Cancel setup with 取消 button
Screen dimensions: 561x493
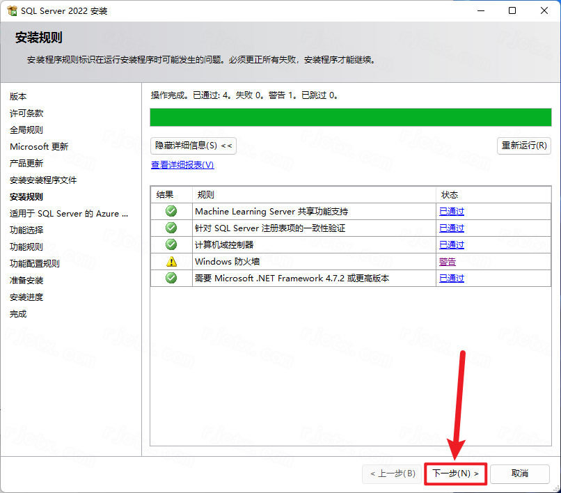tap(520, 474)
